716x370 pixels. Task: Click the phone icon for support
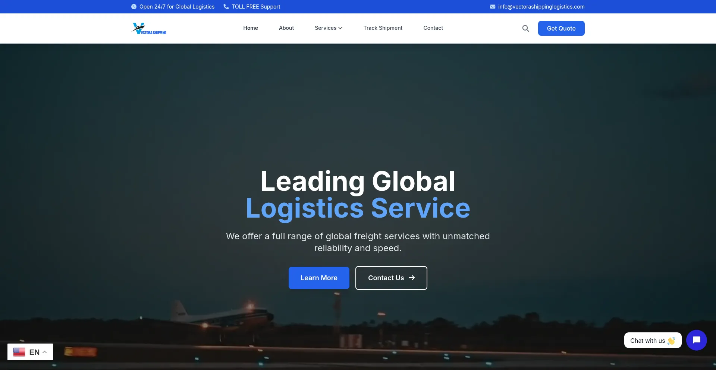[226, 7]
